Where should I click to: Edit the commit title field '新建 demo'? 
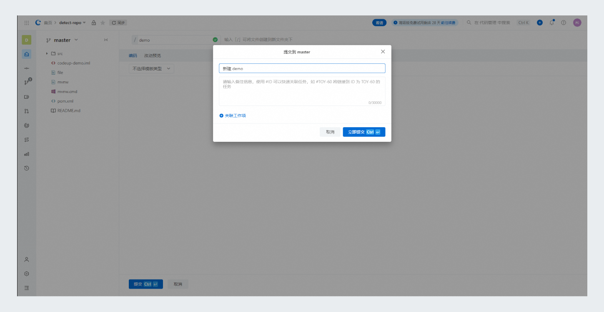click(x=302, y=68)
